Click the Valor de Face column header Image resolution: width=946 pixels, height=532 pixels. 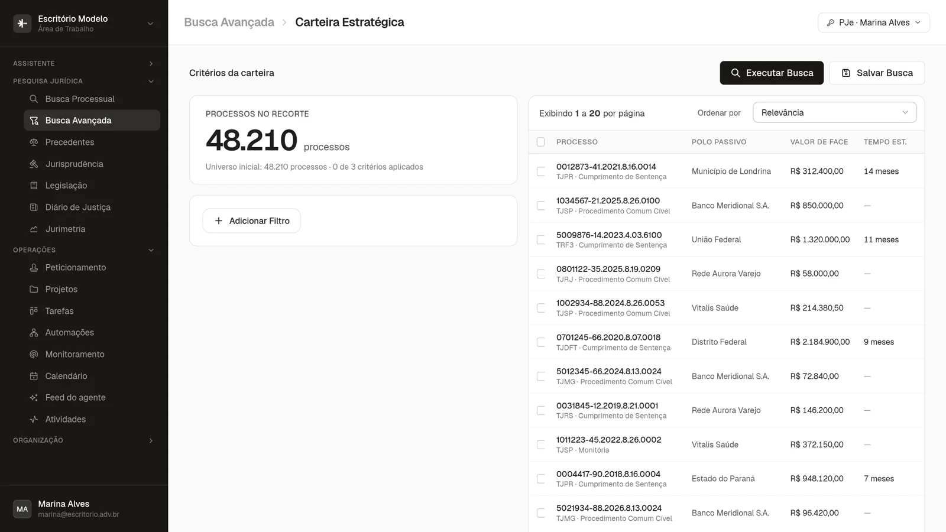pyautogui.click(x=819, y=142)
